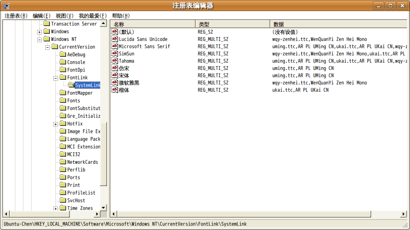
Task: Collapse the FontLink tree node
Action: (55, 78)
